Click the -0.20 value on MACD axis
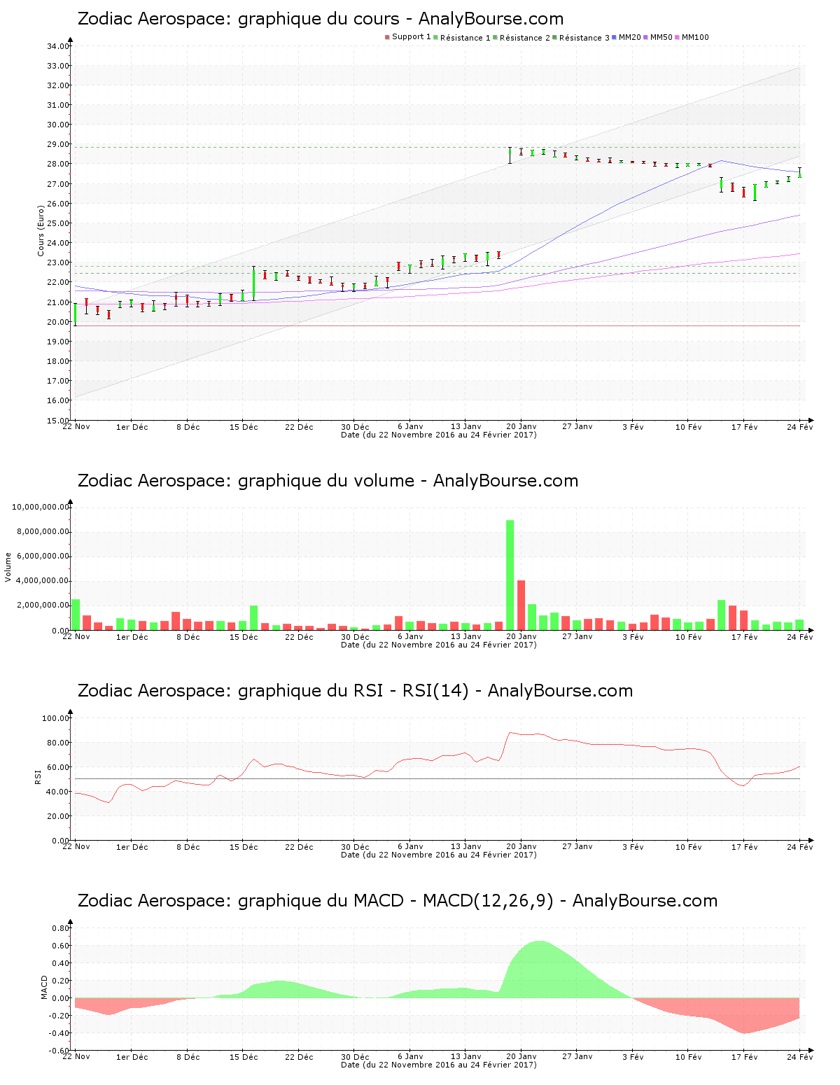Image resolution: width=840 pixels, height=1085 pixels. (59, 1016)
